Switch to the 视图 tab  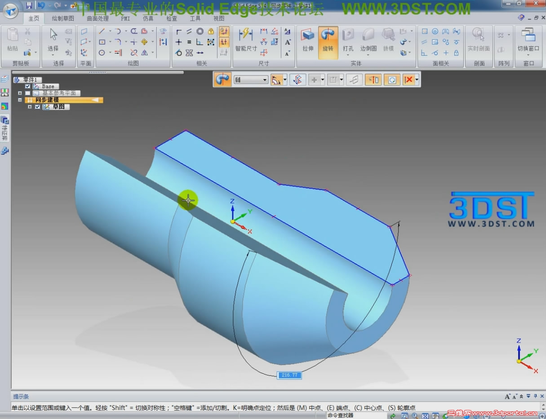tap(219, 18)
